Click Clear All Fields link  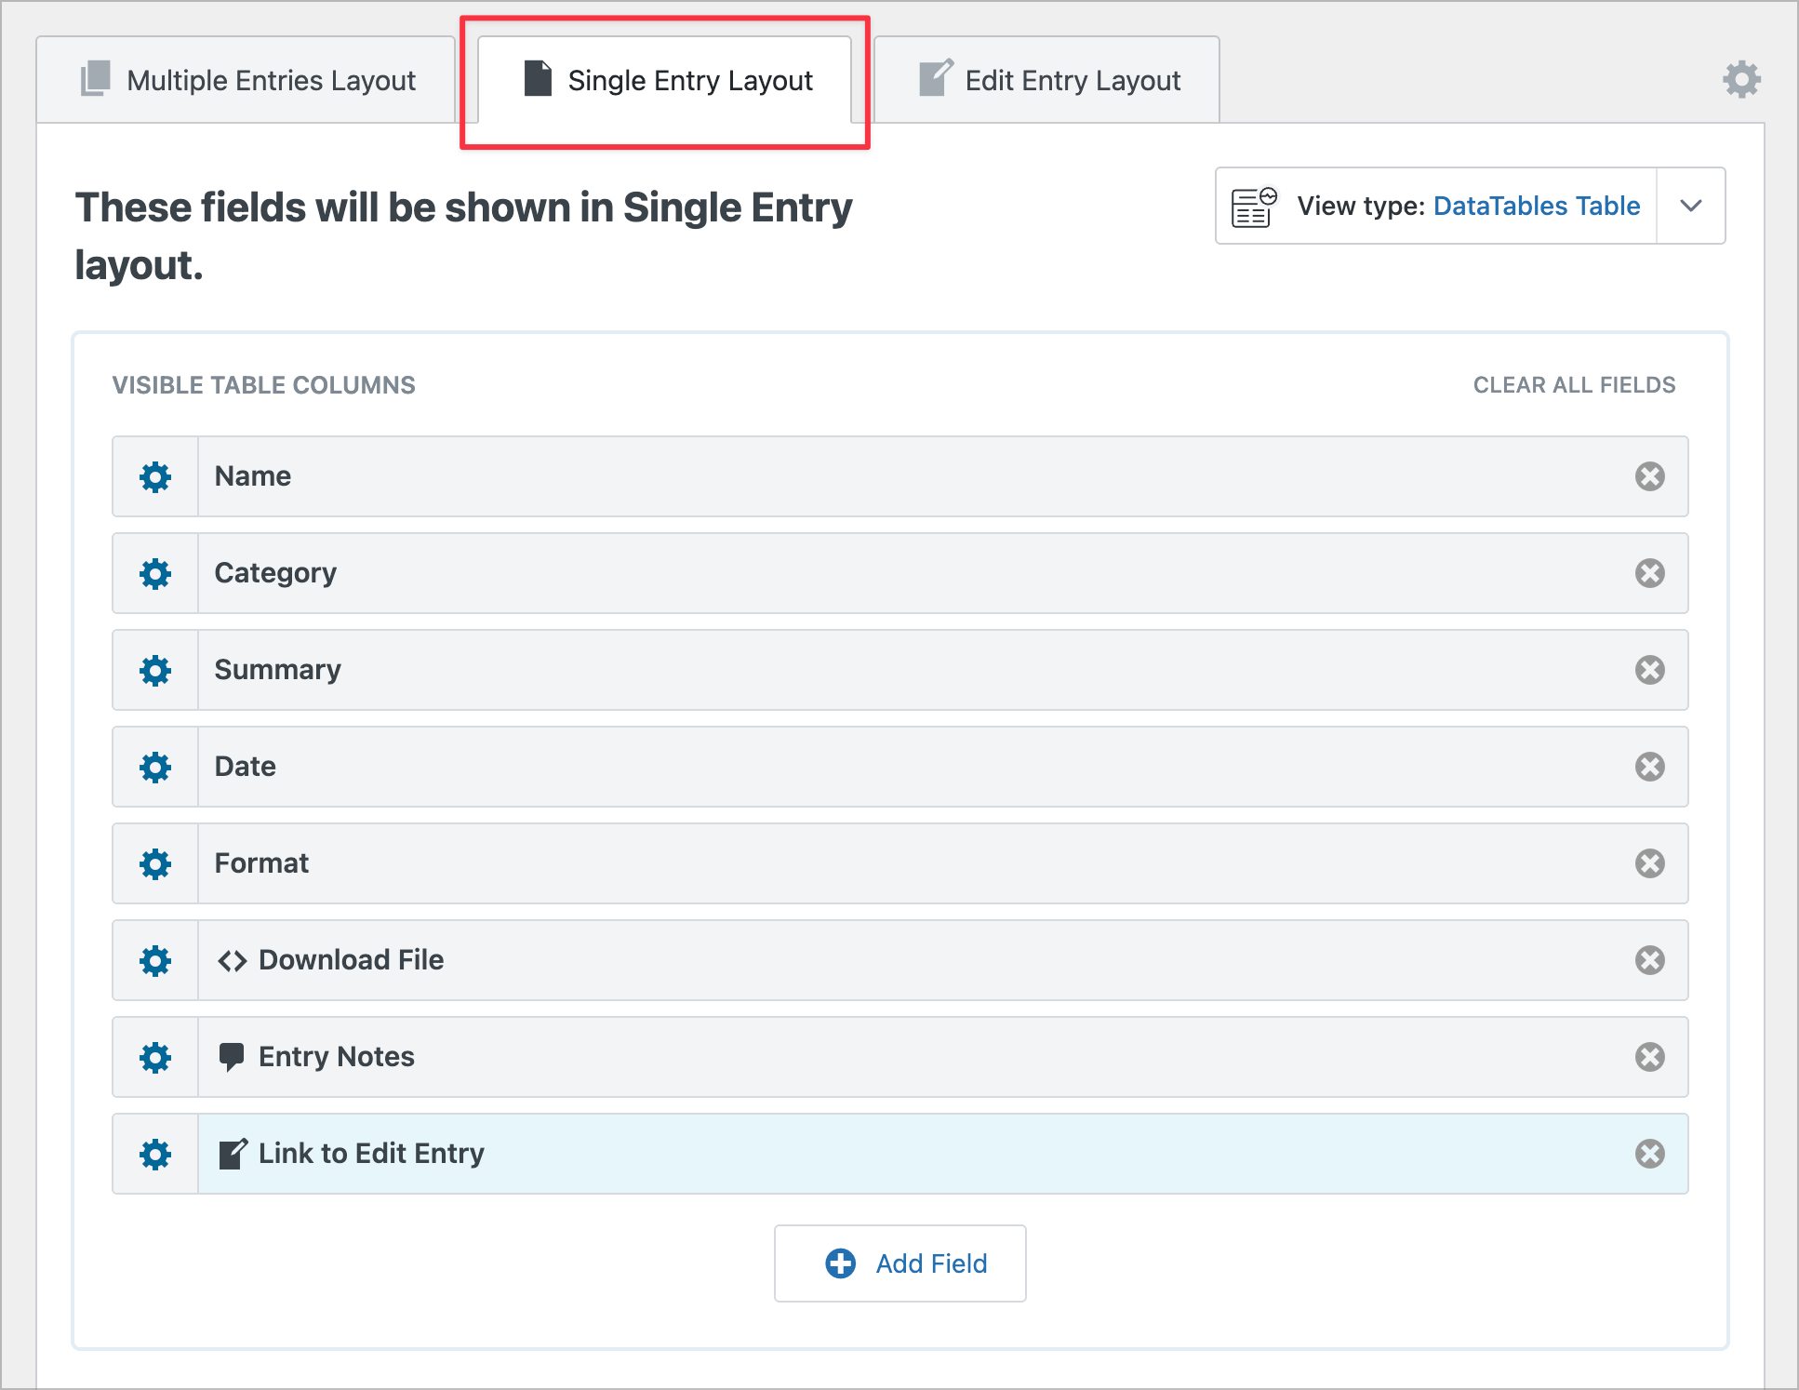[1574, 385]
